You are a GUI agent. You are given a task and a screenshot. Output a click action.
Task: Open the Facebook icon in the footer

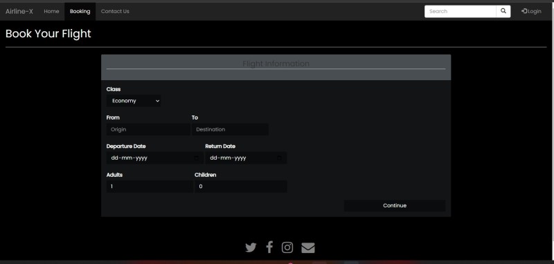[269, 247]
